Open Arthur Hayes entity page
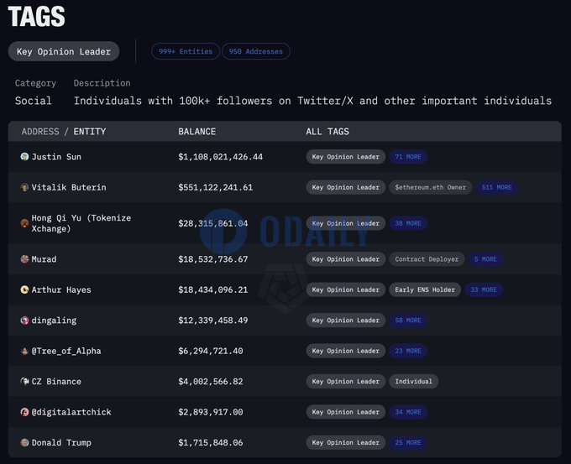The height and width of the screenshot is (464, 571). [x=61, y=289]
